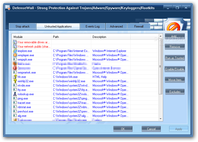Click the wmplayer.exe media player icon
This screenshot has height=142, width=198.
[15, 55]
